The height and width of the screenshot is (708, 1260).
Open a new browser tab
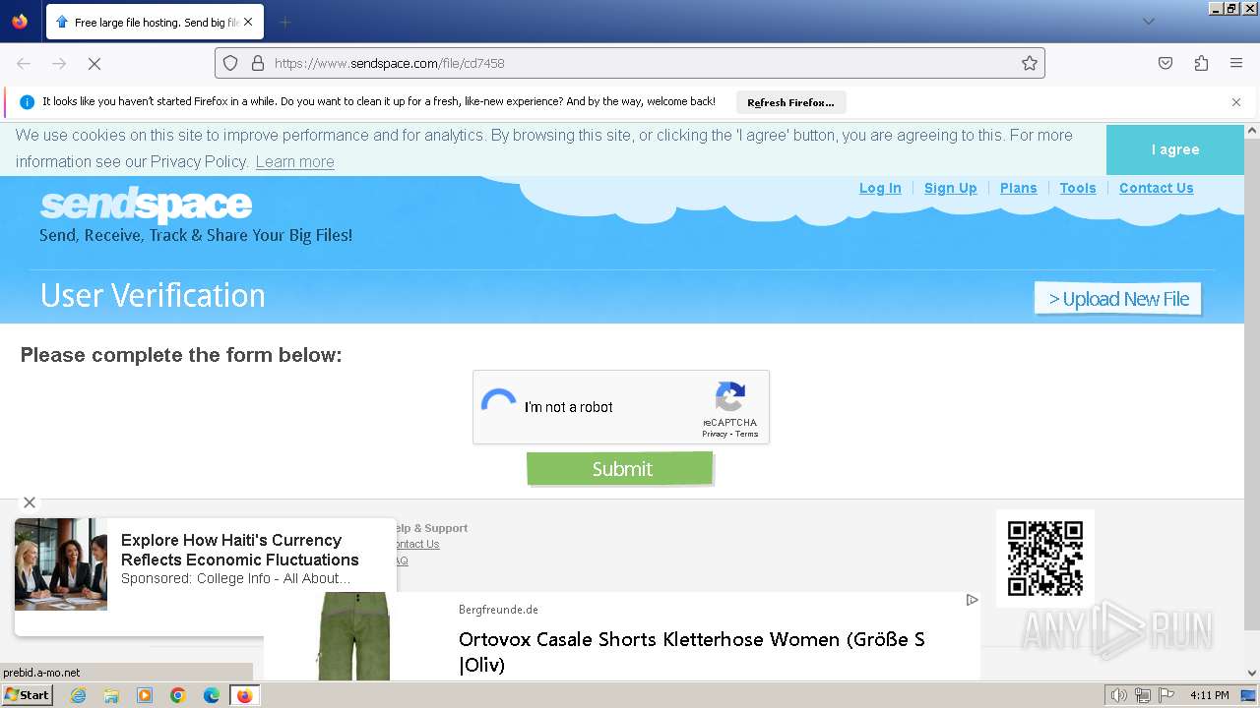click(x=284, y=22)
